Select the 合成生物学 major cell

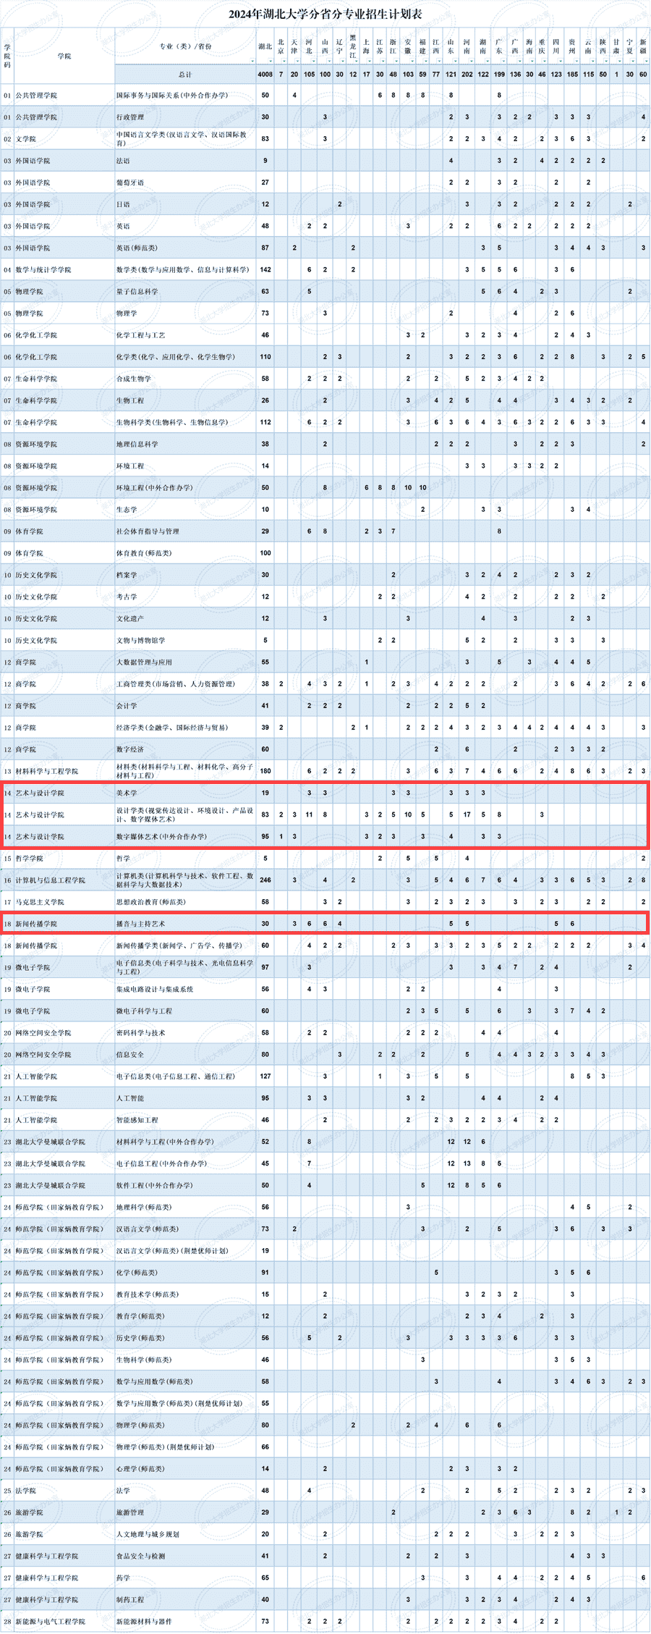pos(185,379)
